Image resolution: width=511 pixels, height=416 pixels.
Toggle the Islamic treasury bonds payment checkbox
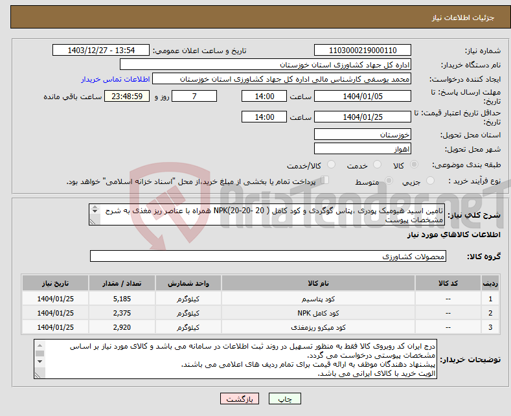(325, 180)
